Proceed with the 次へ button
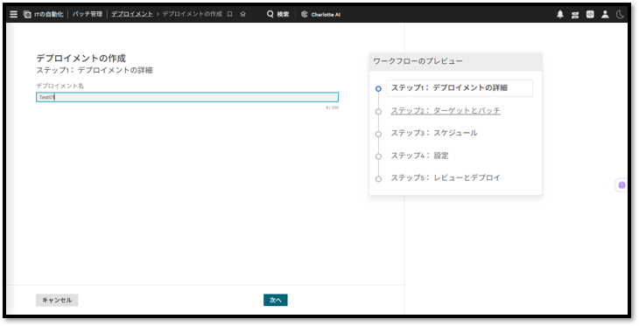This screenshot has height=326, width=639. click(x=276, y=300)
